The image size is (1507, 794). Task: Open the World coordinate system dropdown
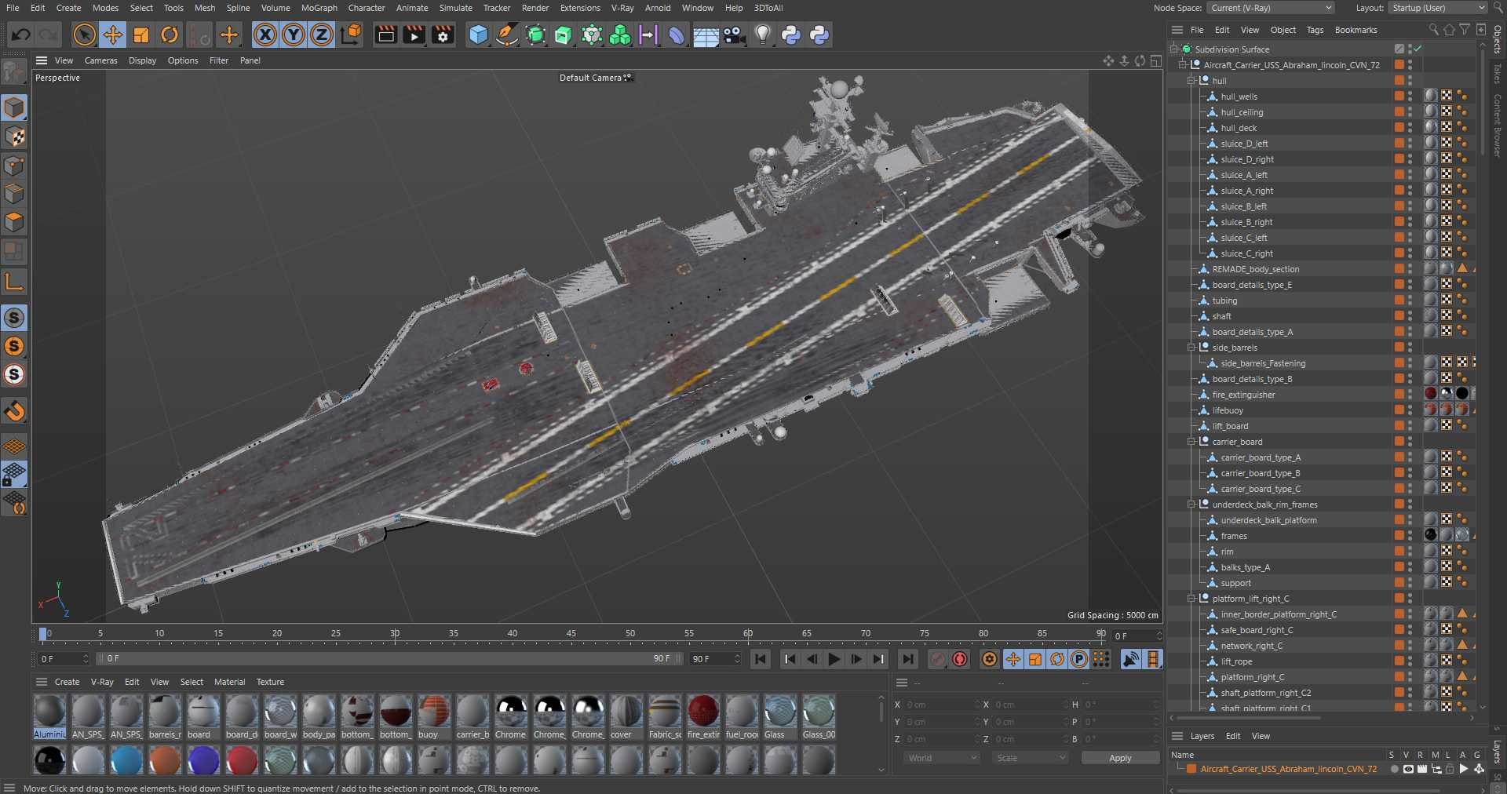click(x=942, y=758)
